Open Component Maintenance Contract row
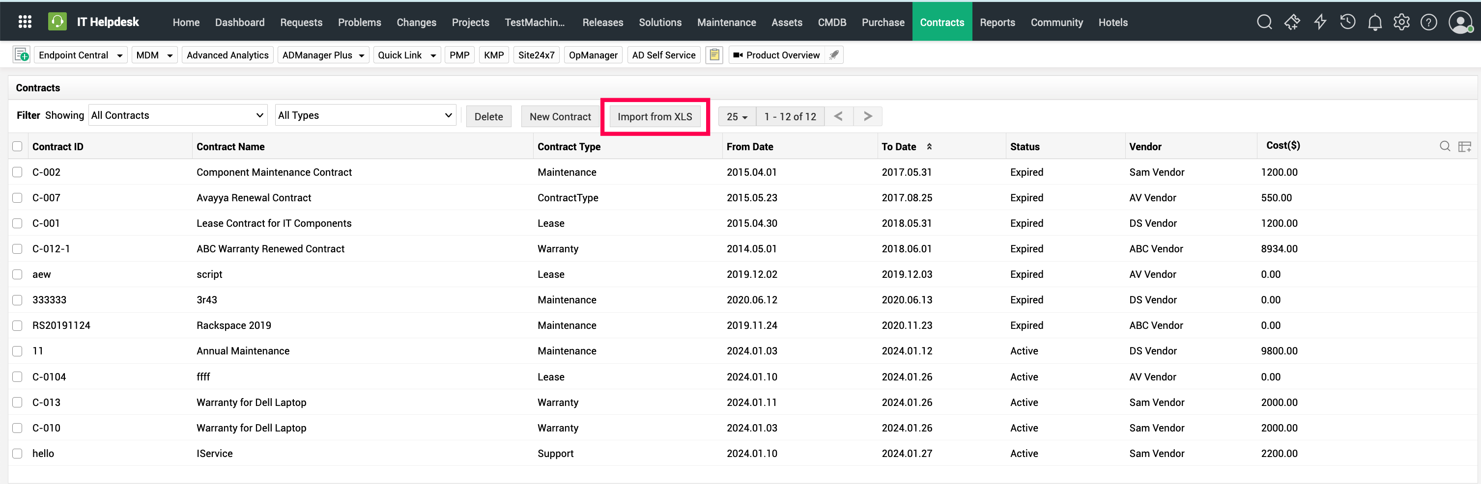Image resolution: width=1481 pixels, height=484 pixels. click(x=742, y=172)
